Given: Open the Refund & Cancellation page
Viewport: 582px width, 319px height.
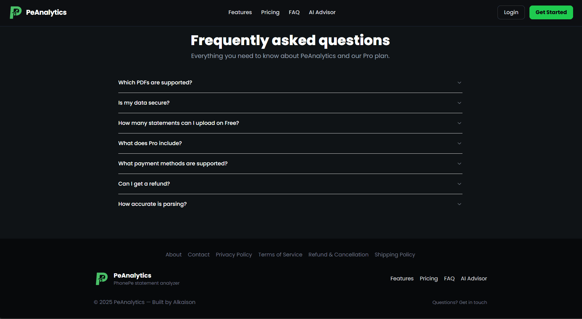Looking at the screenshot, I should tap(338, 255).
